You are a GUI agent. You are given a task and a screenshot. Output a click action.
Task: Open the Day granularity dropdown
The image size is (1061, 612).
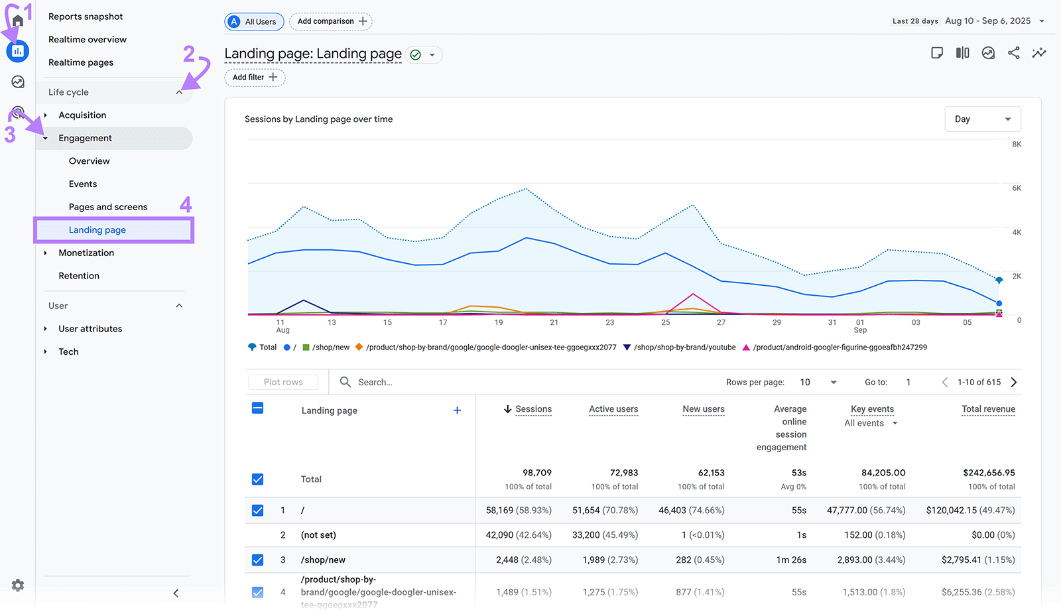coord(982,119)
